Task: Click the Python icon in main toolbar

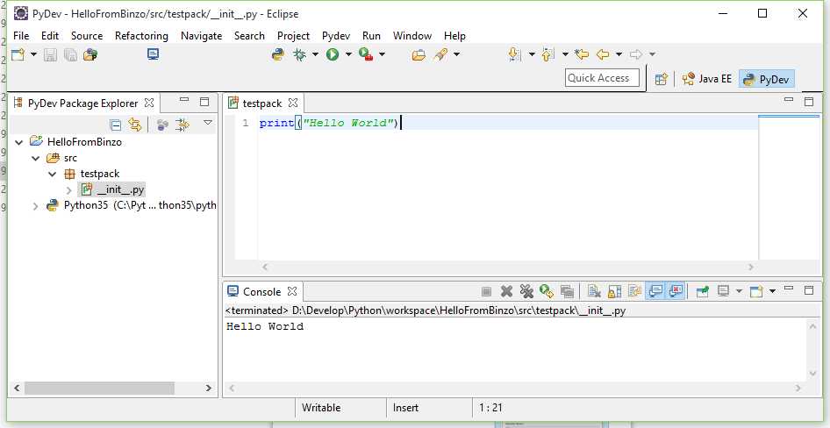Action: pyautogui.click(x=278, y=54)
